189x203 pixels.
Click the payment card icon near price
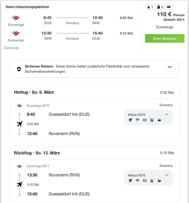169,7
